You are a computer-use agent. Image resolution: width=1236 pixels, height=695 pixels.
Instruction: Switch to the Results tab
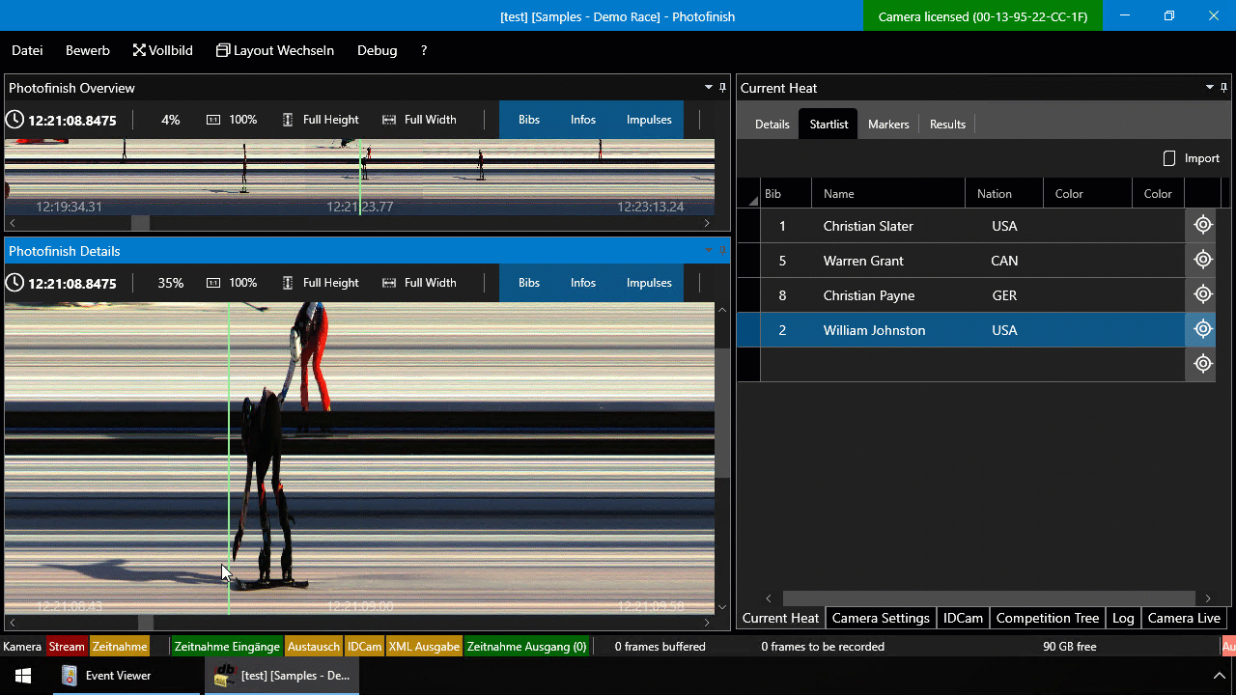947,125
